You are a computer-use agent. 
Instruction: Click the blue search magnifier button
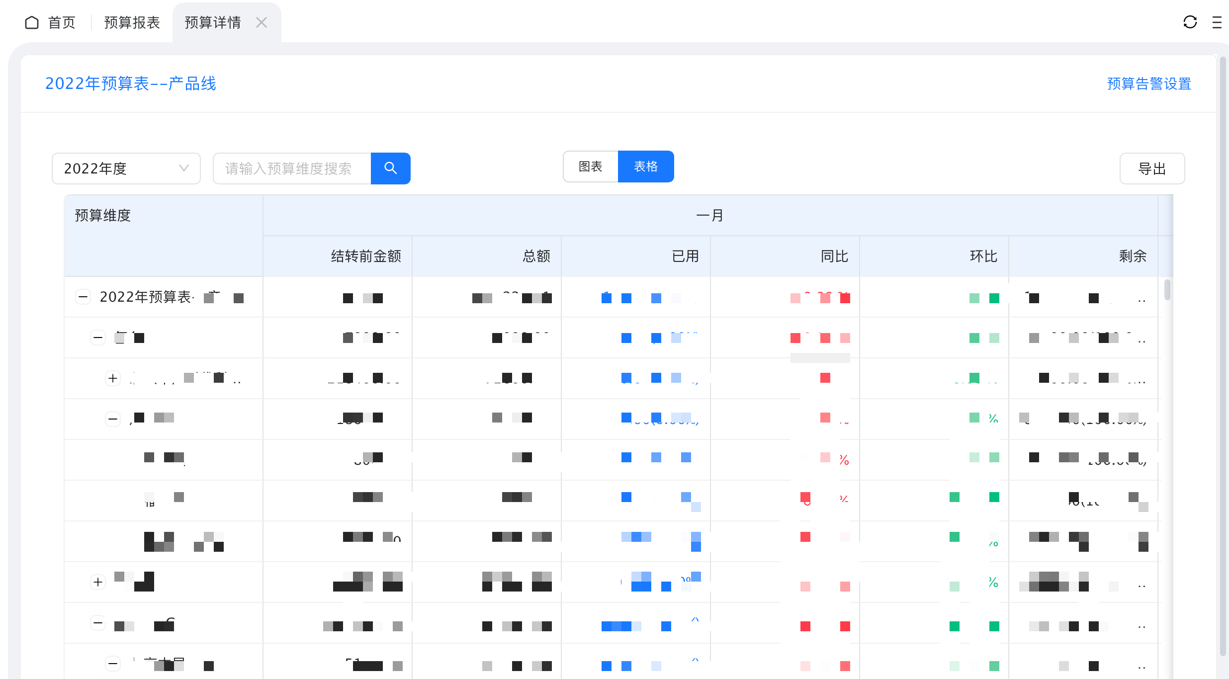(390, 169)
